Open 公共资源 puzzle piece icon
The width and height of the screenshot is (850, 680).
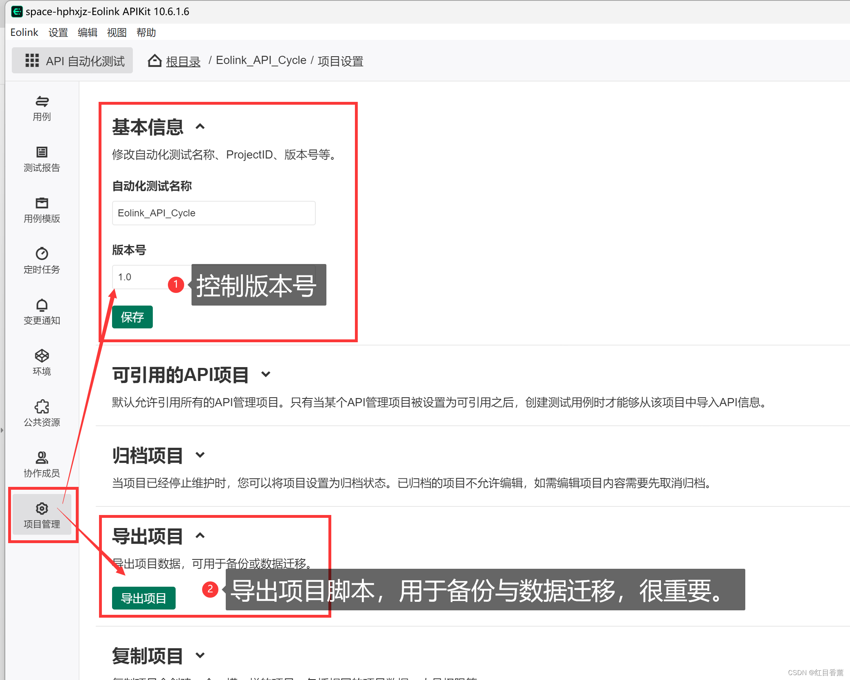click(x=42, y=407)
